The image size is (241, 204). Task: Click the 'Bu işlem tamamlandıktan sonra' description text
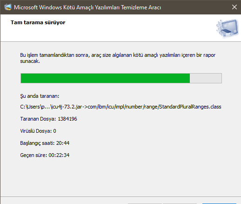[118, 58]
